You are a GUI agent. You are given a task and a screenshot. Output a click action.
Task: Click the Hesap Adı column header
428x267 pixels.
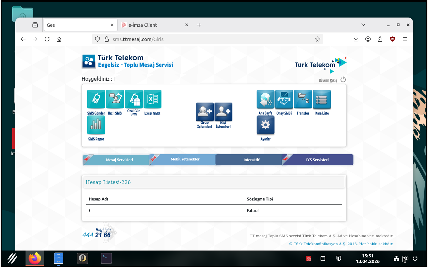[98, 199]
